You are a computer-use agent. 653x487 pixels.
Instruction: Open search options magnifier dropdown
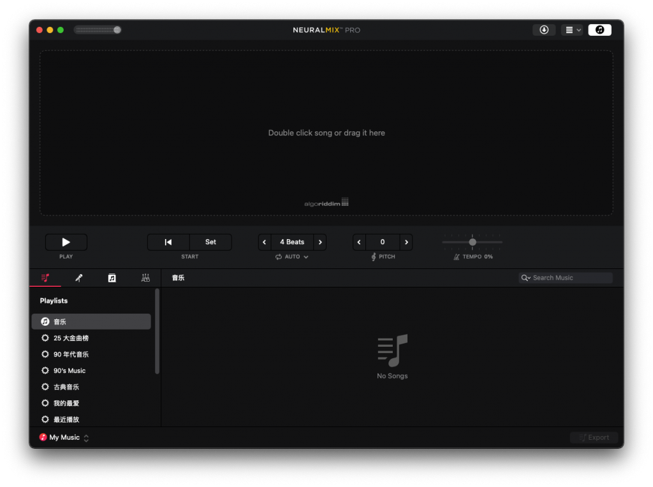coord(525,278)
